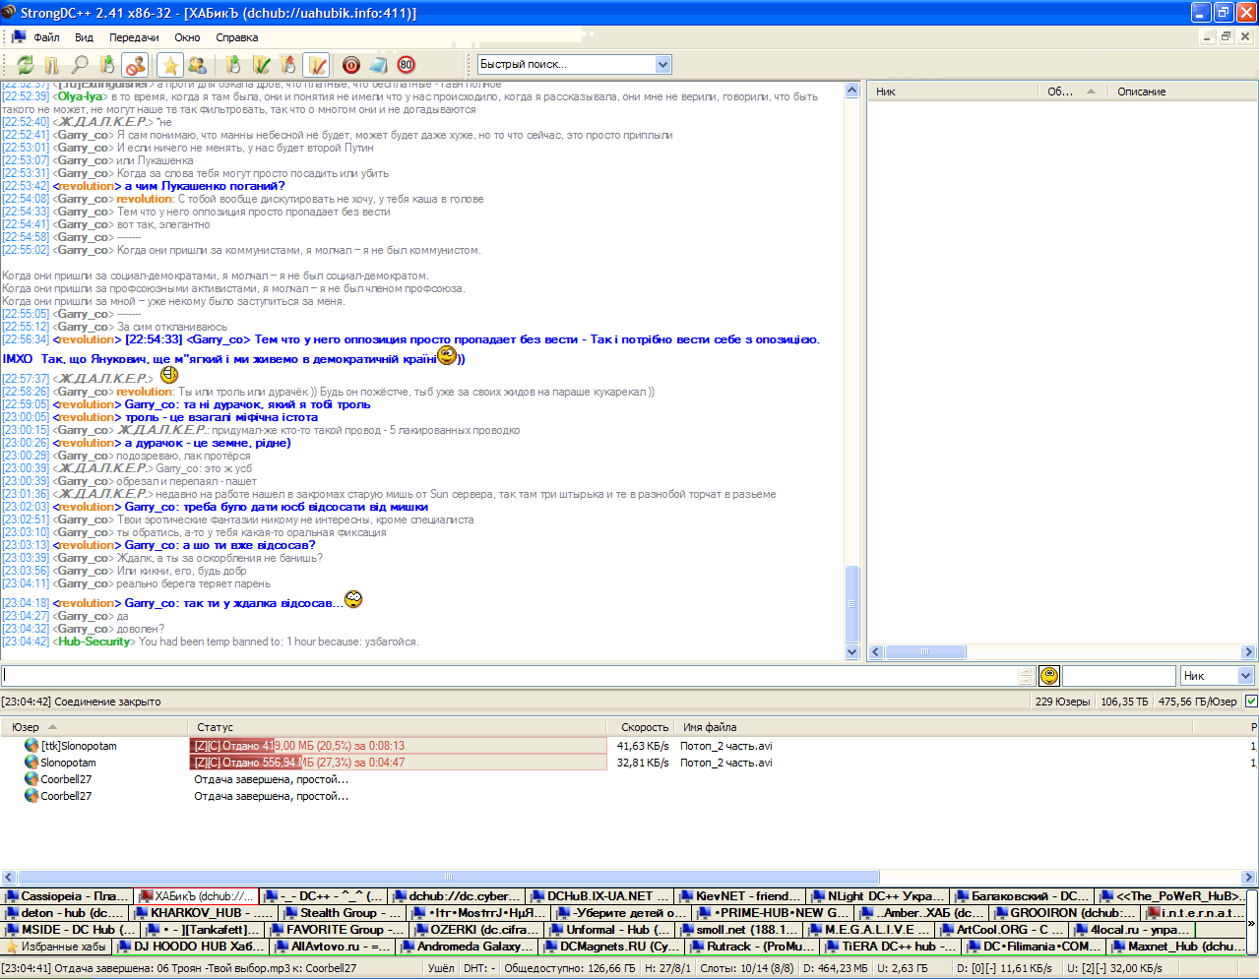Click the smiley emoticon button
This screenshot has height=979, width=1259.
pos(1049,676)
